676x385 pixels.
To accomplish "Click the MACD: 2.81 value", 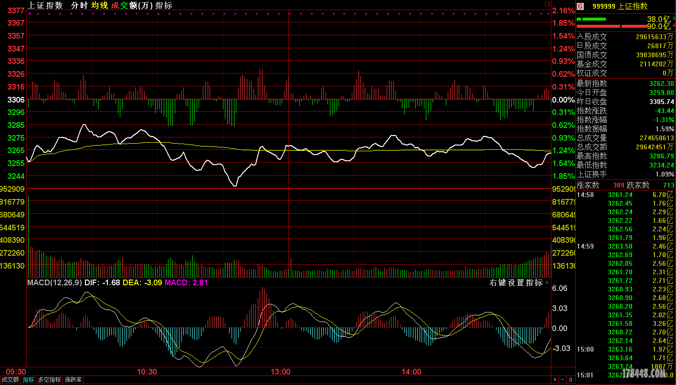I will [x=186, y=282].
